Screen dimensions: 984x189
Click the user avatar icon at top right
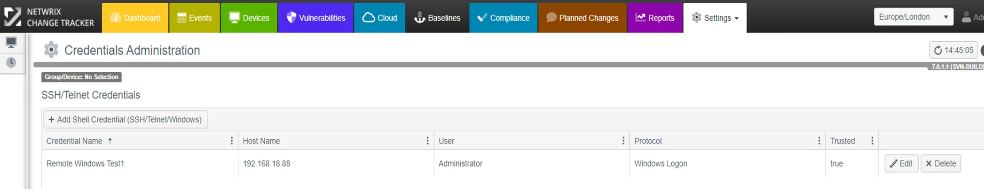click(966, 17)
